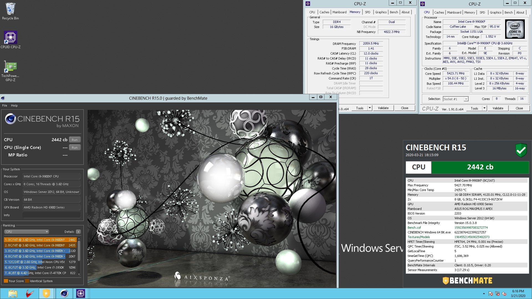Show hidden tray icons arrow

tap(484, 294)
